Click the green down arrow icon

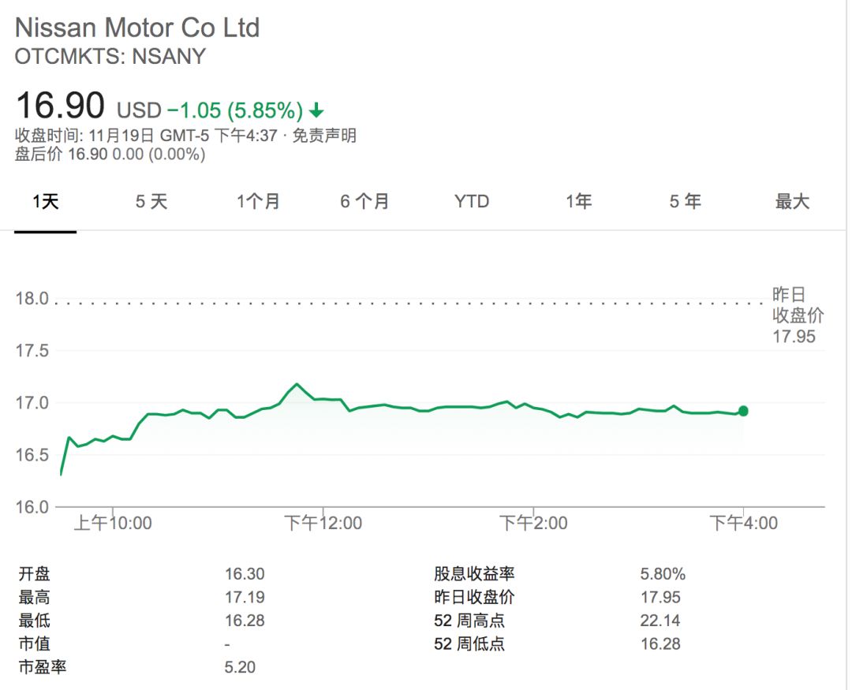click(x=316, y=110)
